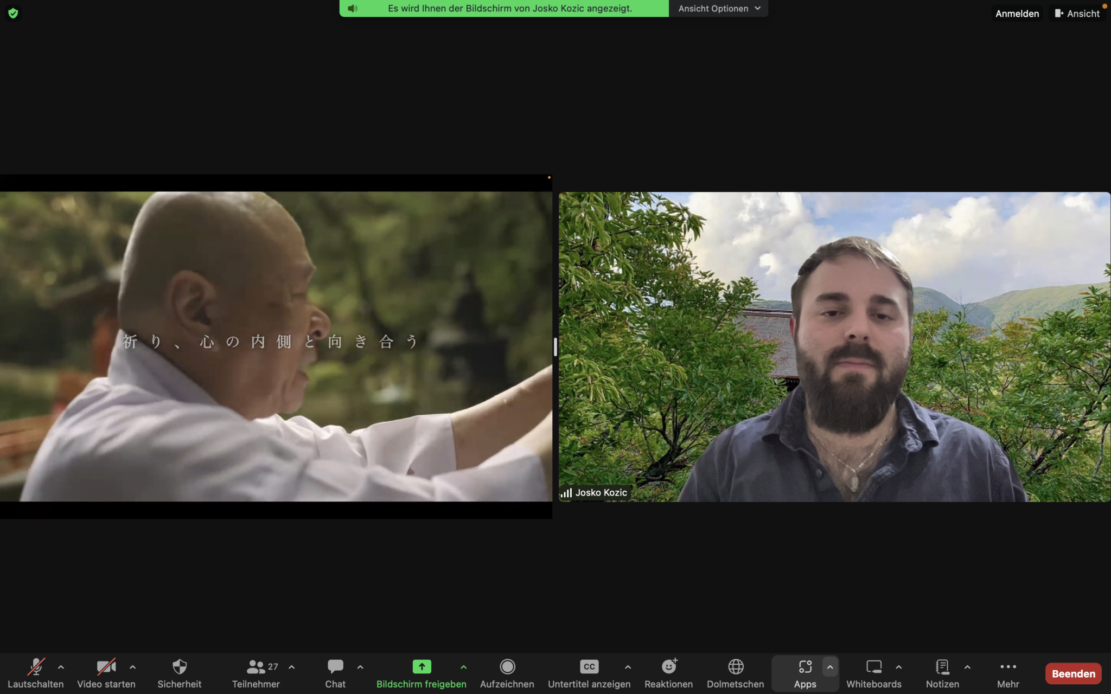
Task: Open Reaktionen emoji reactions
Action: [x=669, y=673]
